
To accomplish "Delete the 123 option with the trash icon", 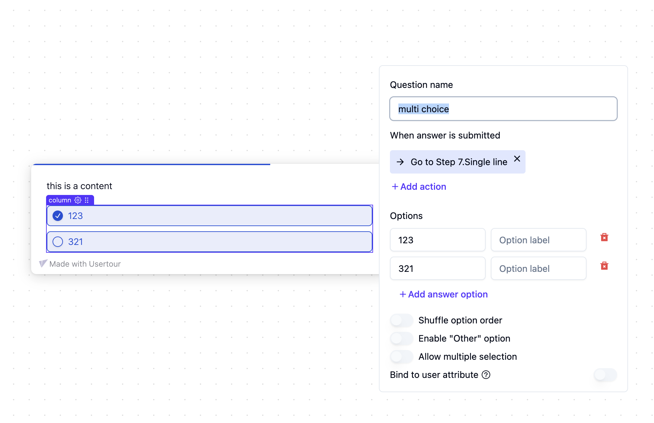I will (x=604, y=237).
